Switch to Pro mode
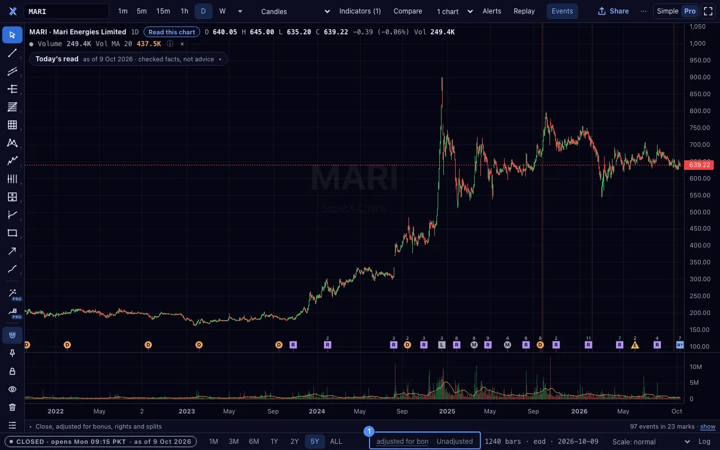The width and height of the screenshot is (720, 450). click(690, 11)
